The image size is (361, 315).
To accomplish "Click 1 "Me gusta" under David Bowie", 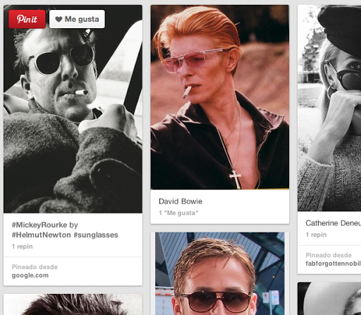I will point(178,213).
